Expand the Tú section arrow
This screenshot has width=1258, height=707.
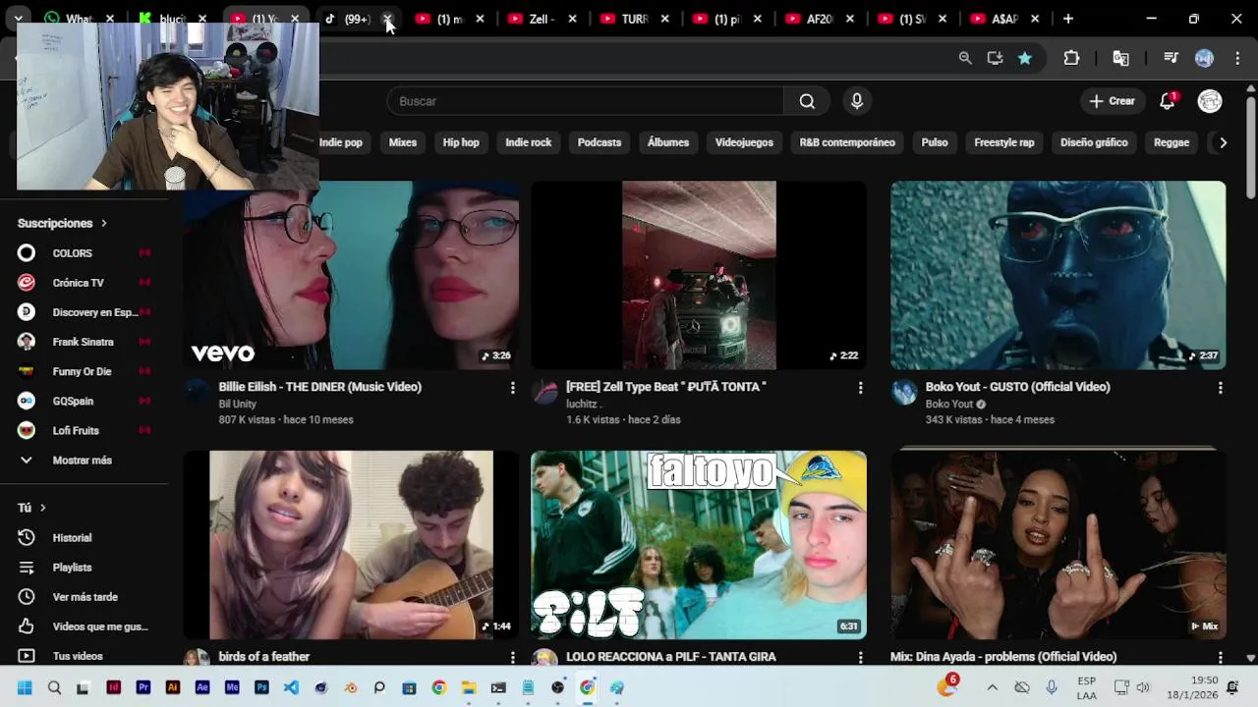click(42, 508)
